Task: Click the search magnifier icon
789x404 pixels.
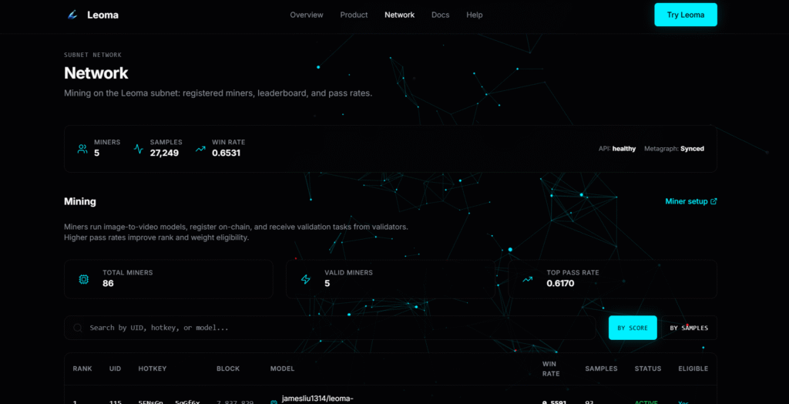Action: [78, 328]
